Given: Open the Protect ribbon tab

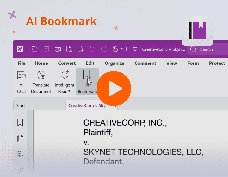Looking at the screenshot, I should 217,63.
